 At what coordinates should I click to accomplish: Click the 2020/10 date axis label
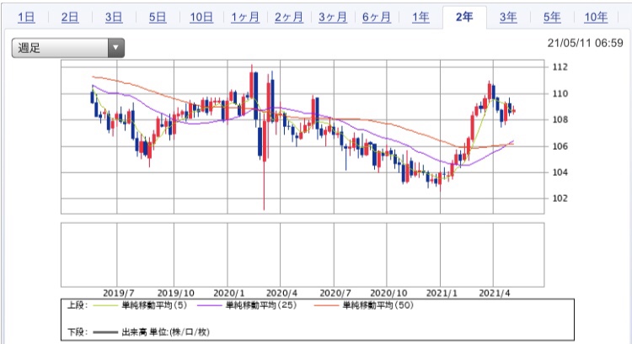(388, 293)
